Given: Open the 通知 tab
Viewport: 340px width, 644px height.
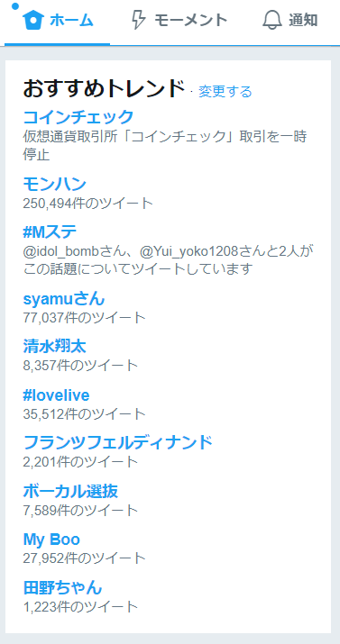Looking at the screenshot, I should tap(303, 20).
